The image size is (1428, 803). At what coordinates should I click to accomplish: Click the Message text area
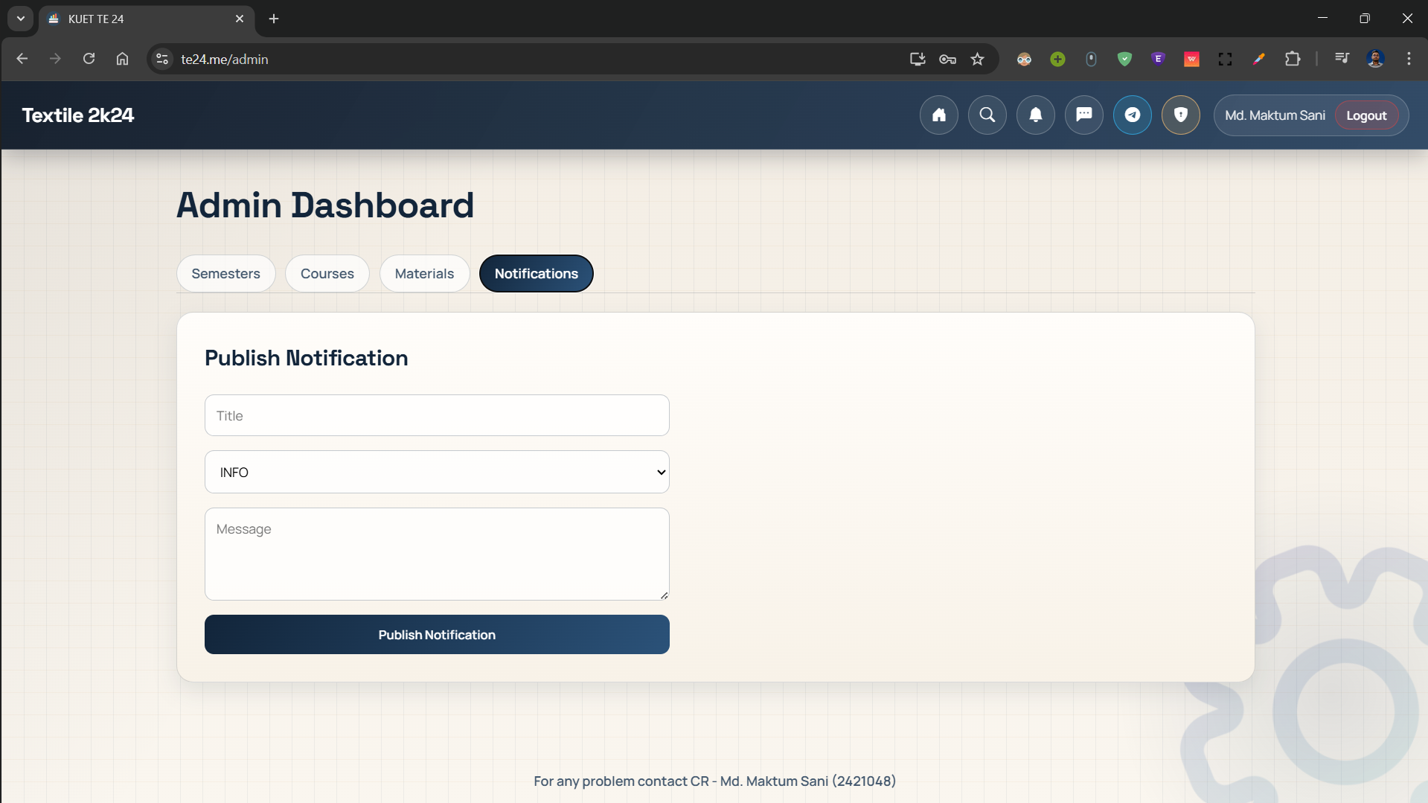[x=436, y=554]
